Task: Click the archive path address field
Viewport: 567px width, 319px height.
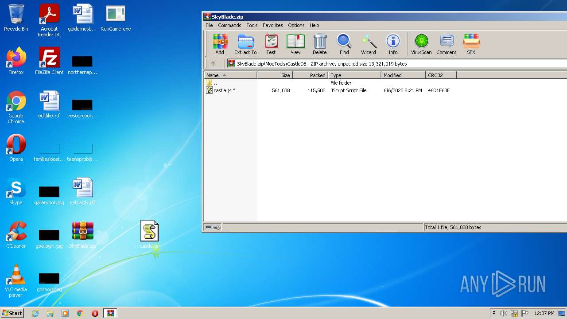Action: (x=396, y=64)
